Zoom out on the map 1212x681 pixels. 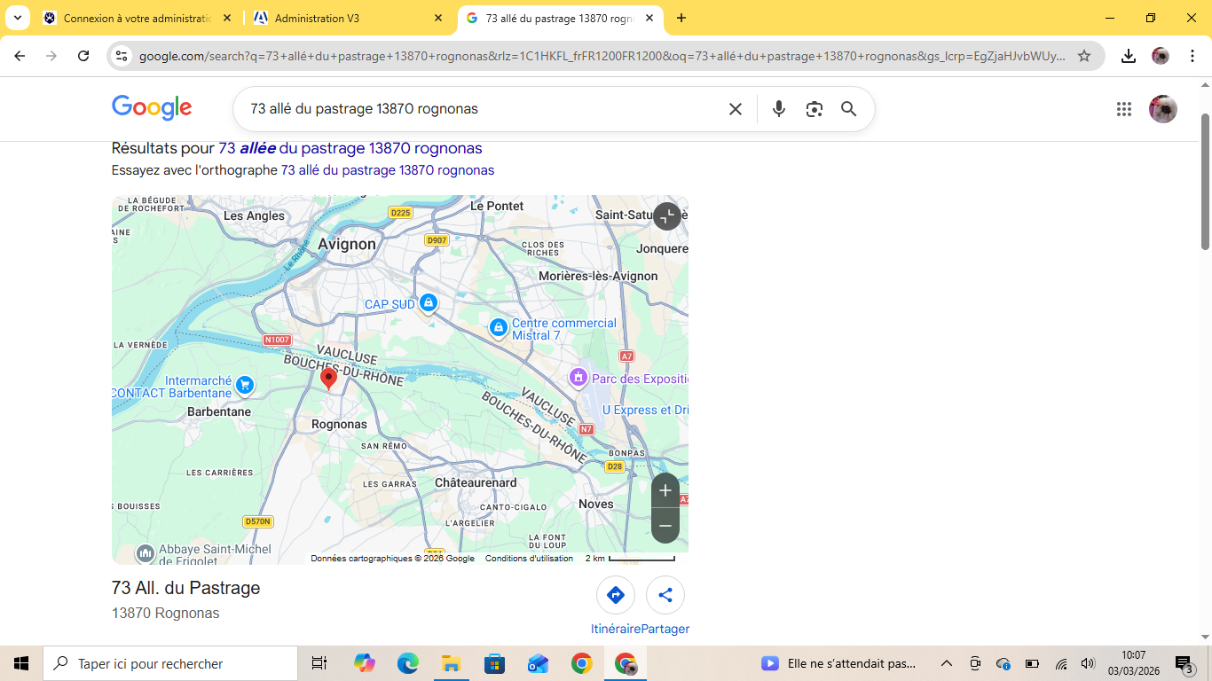[665, 526]
